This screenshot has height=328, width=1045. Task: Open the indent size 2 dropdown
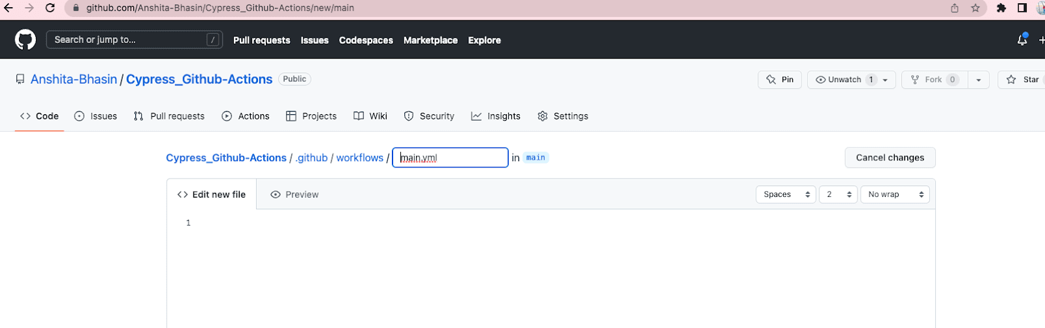[x=838, y=194]
